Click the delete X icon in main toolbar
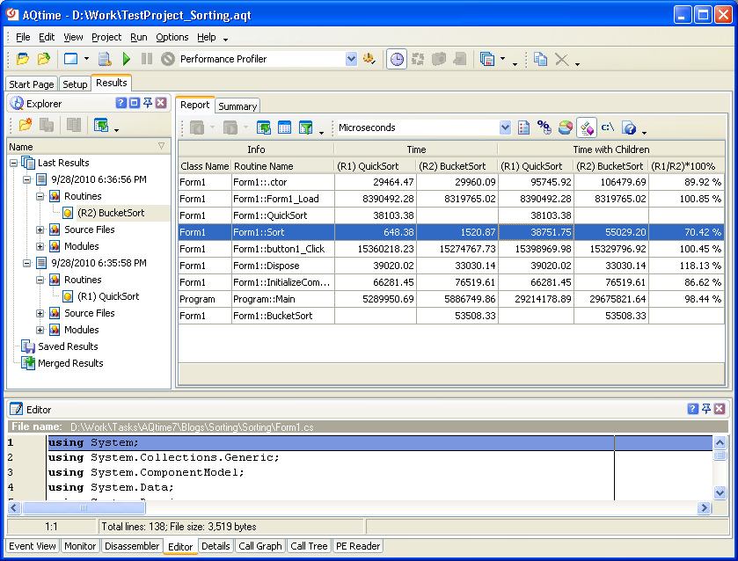Viewport: 738px width, 561px height. pyautogui.click(x=561, y=59)
